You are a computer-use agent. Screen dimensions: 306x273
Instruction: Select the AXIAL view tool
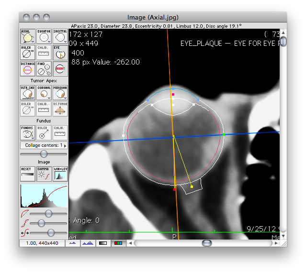point(27,36)
